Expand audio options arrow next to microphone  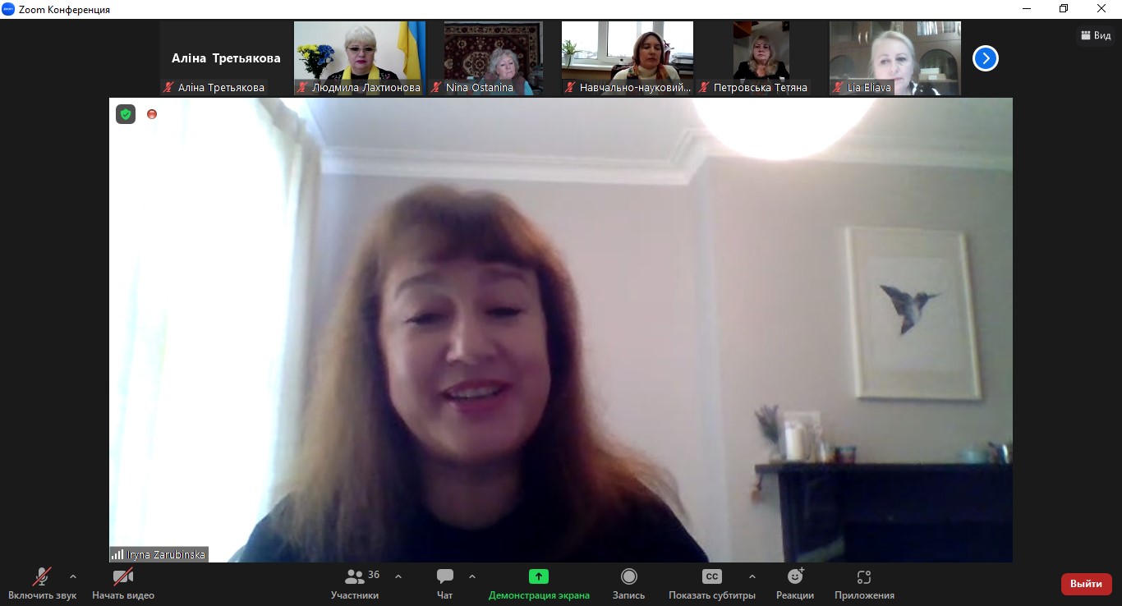pos(73,576)
